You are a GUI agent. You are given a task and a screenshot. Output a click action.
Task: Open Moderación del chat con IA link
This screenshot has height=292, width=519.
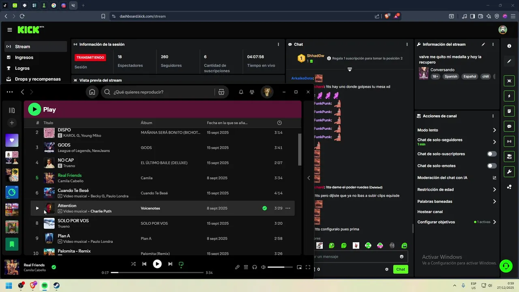click(x=494, y=178)
